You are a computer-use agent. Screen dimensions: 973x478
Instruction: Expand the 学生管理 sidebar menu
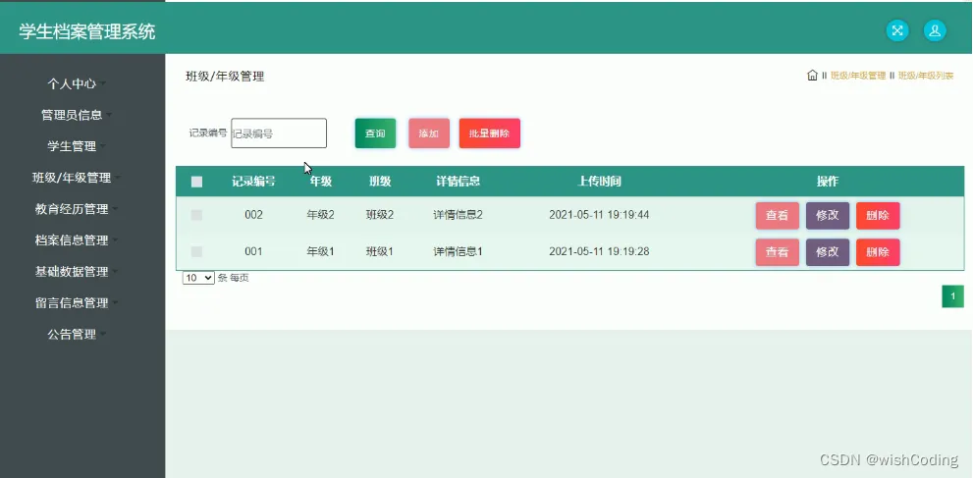(x=77, y=146)
